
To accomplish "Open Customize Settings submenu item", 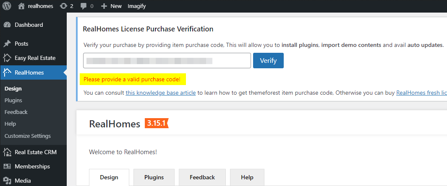I will click(28, 136).
